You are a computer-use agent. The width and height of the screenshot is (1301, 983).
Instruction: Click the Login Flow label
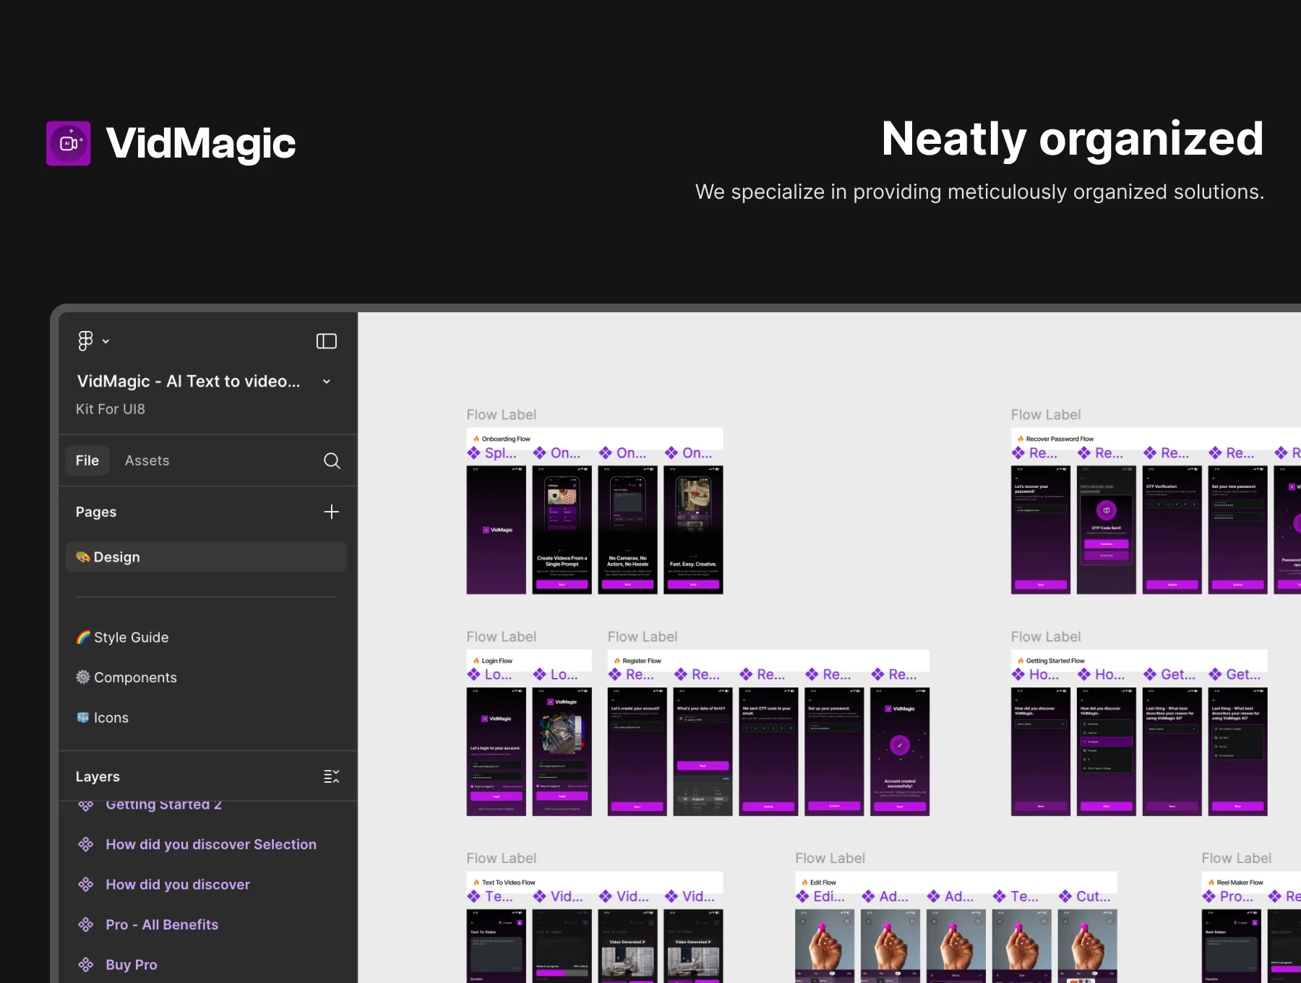497,661
